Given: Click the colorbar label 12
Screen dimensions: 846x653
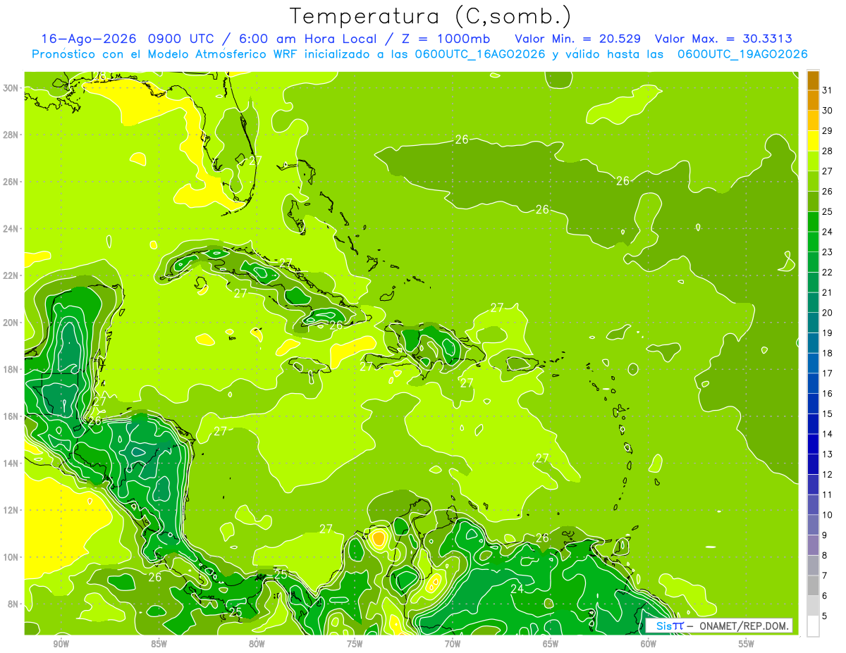Looking at the screenshot, I should 827,475.
